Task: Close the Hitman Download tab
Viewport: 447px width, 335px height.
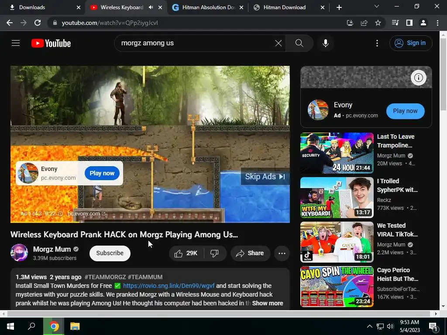Action: coord(323,7)
